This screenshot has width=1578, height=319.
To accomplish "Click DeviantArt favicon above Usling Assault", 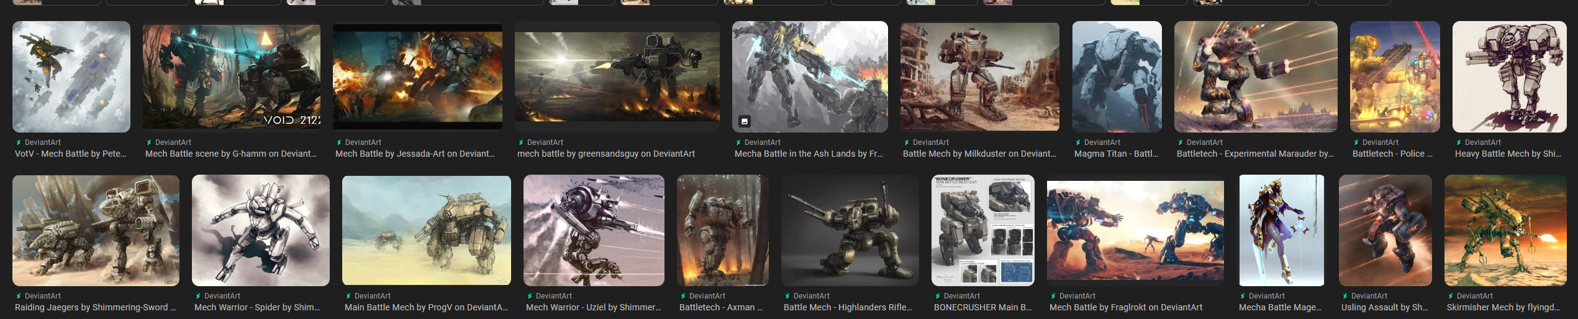I will [1345, 296].
